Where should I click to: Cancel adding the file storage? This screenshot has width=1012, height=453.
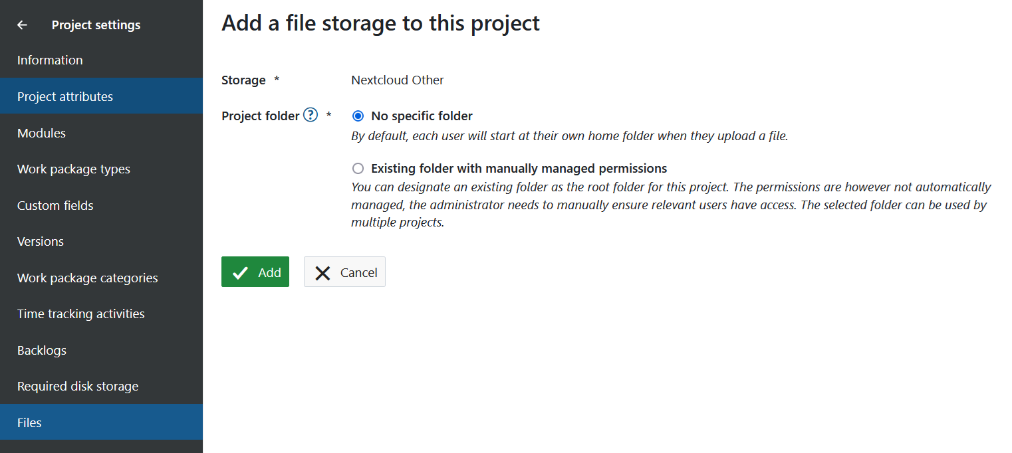coord(345,272)
